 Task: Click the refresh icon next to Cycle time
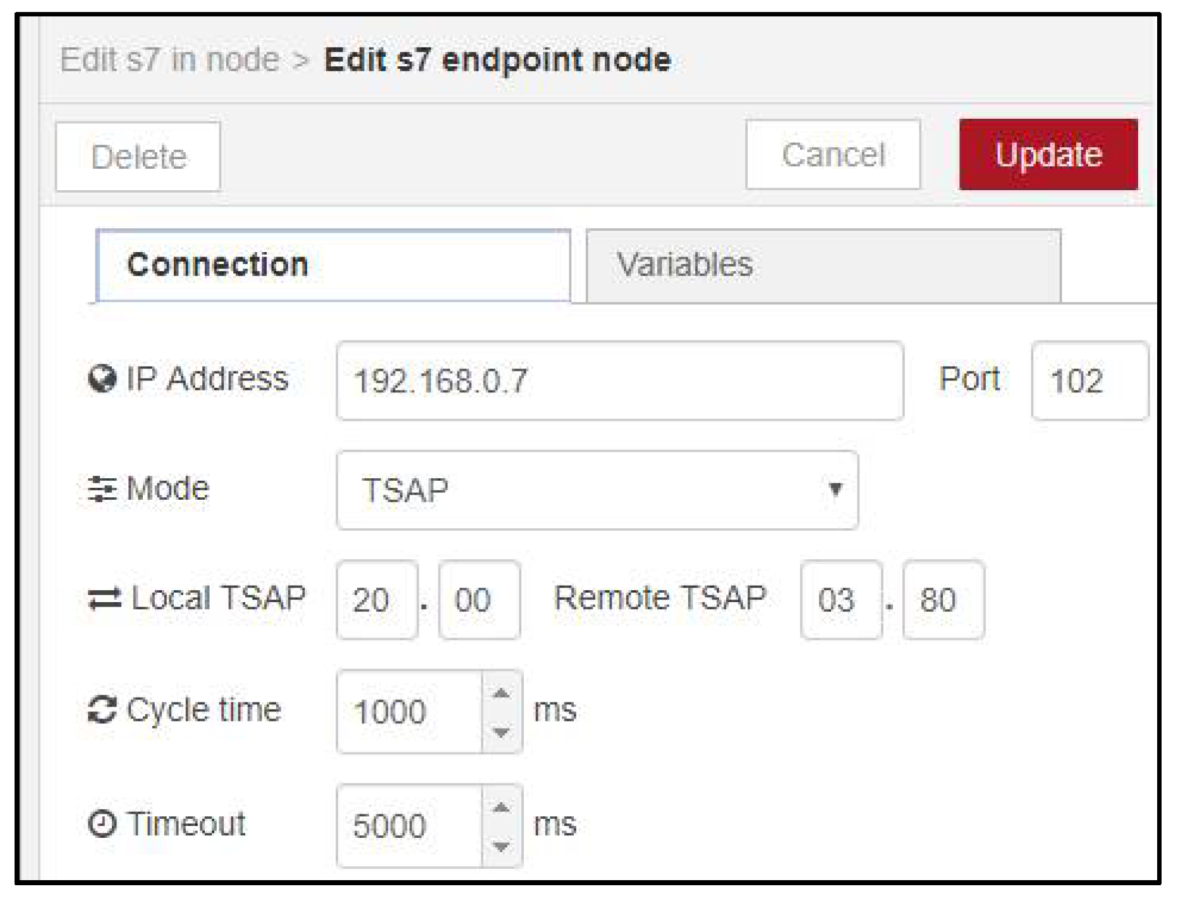pyautogui.click(x=102, y=710)
